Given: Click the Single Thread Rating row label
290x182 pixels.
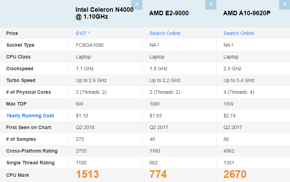Looking at the screenshot, I should [30, 163].
